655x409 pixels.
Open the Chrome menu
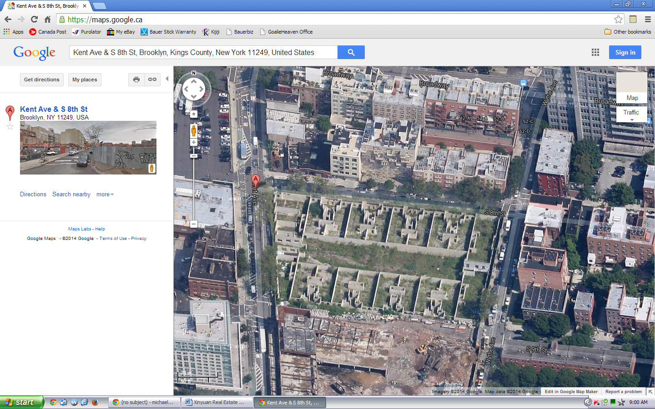(648, 20)
